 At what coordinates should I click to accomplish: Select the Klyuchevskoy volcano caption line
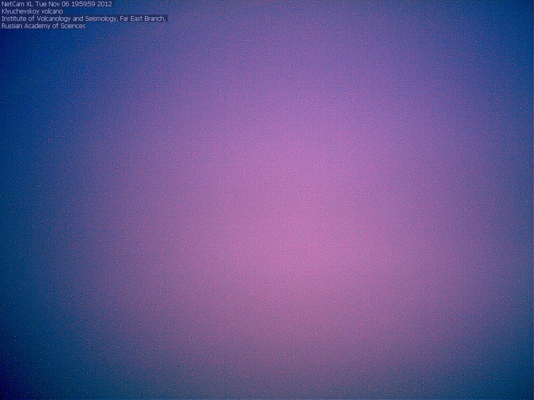[x=32, y=11]
